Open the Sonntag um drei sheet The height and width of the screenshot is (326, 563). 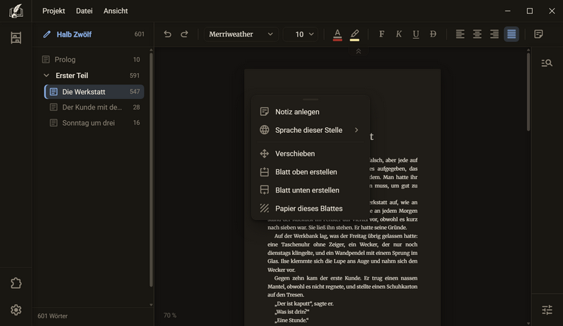pyautogui.click(x=94, y=123)
